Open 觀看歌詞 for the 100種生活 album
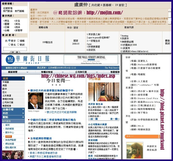The image size is (173, 161). tap(167, 42)
